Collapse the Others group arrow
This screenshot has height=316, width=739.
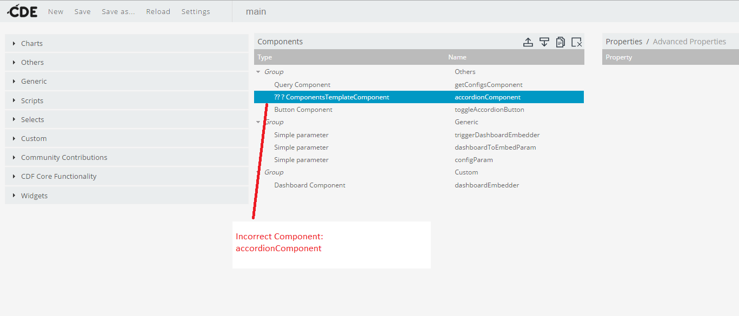(x=258, y=72)
